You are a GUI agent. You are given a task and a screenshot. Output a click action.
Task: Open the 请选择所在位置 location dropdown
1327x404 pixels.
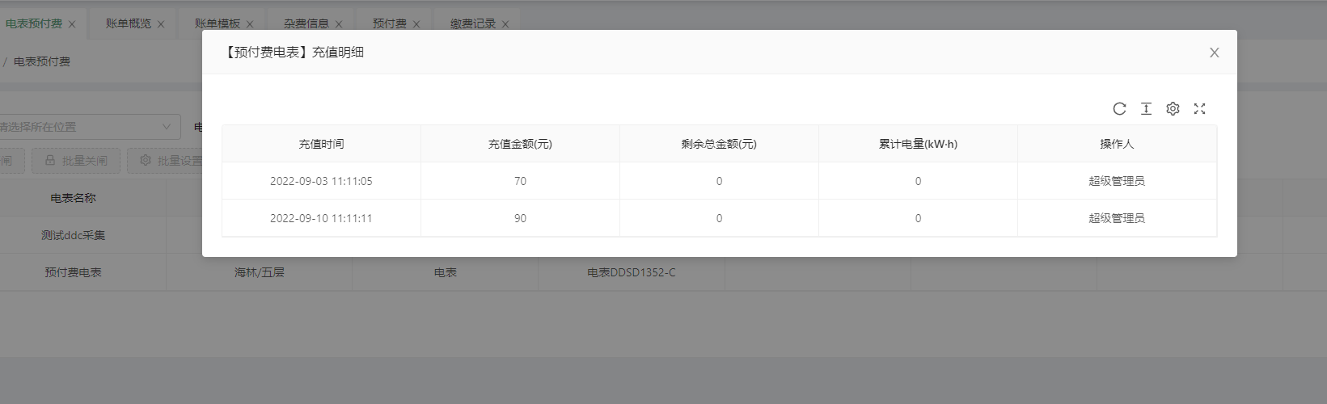click(89, 127)
